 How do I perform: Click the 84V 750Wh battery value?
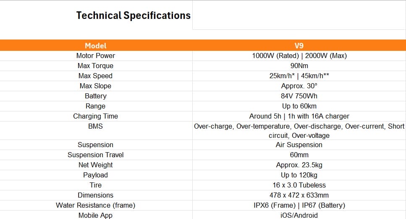coord(299,96)
